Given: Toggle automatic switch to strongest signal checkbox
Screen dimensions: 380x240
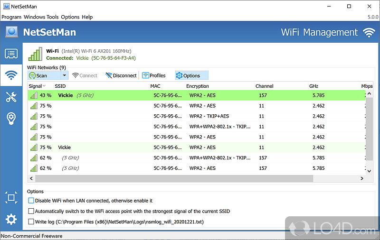Looking at the screenshot, I should 31,211.
